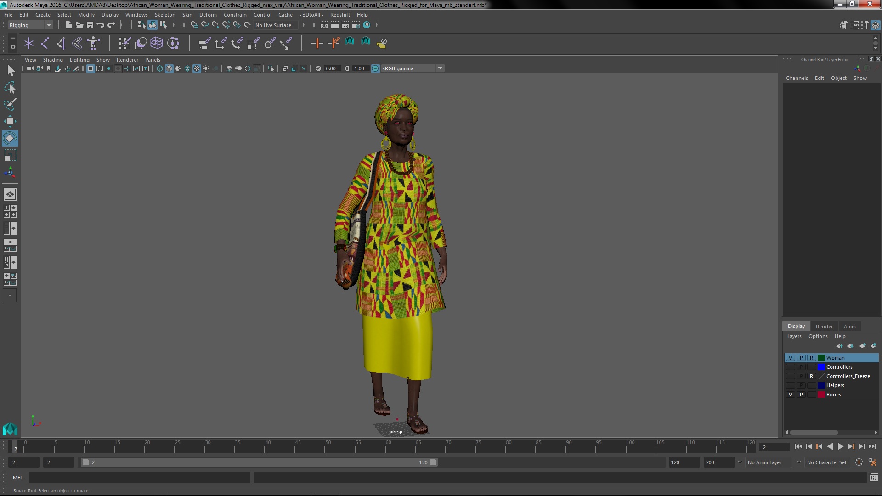Toggle visibility of Bones layer

[x=790, y=395]
